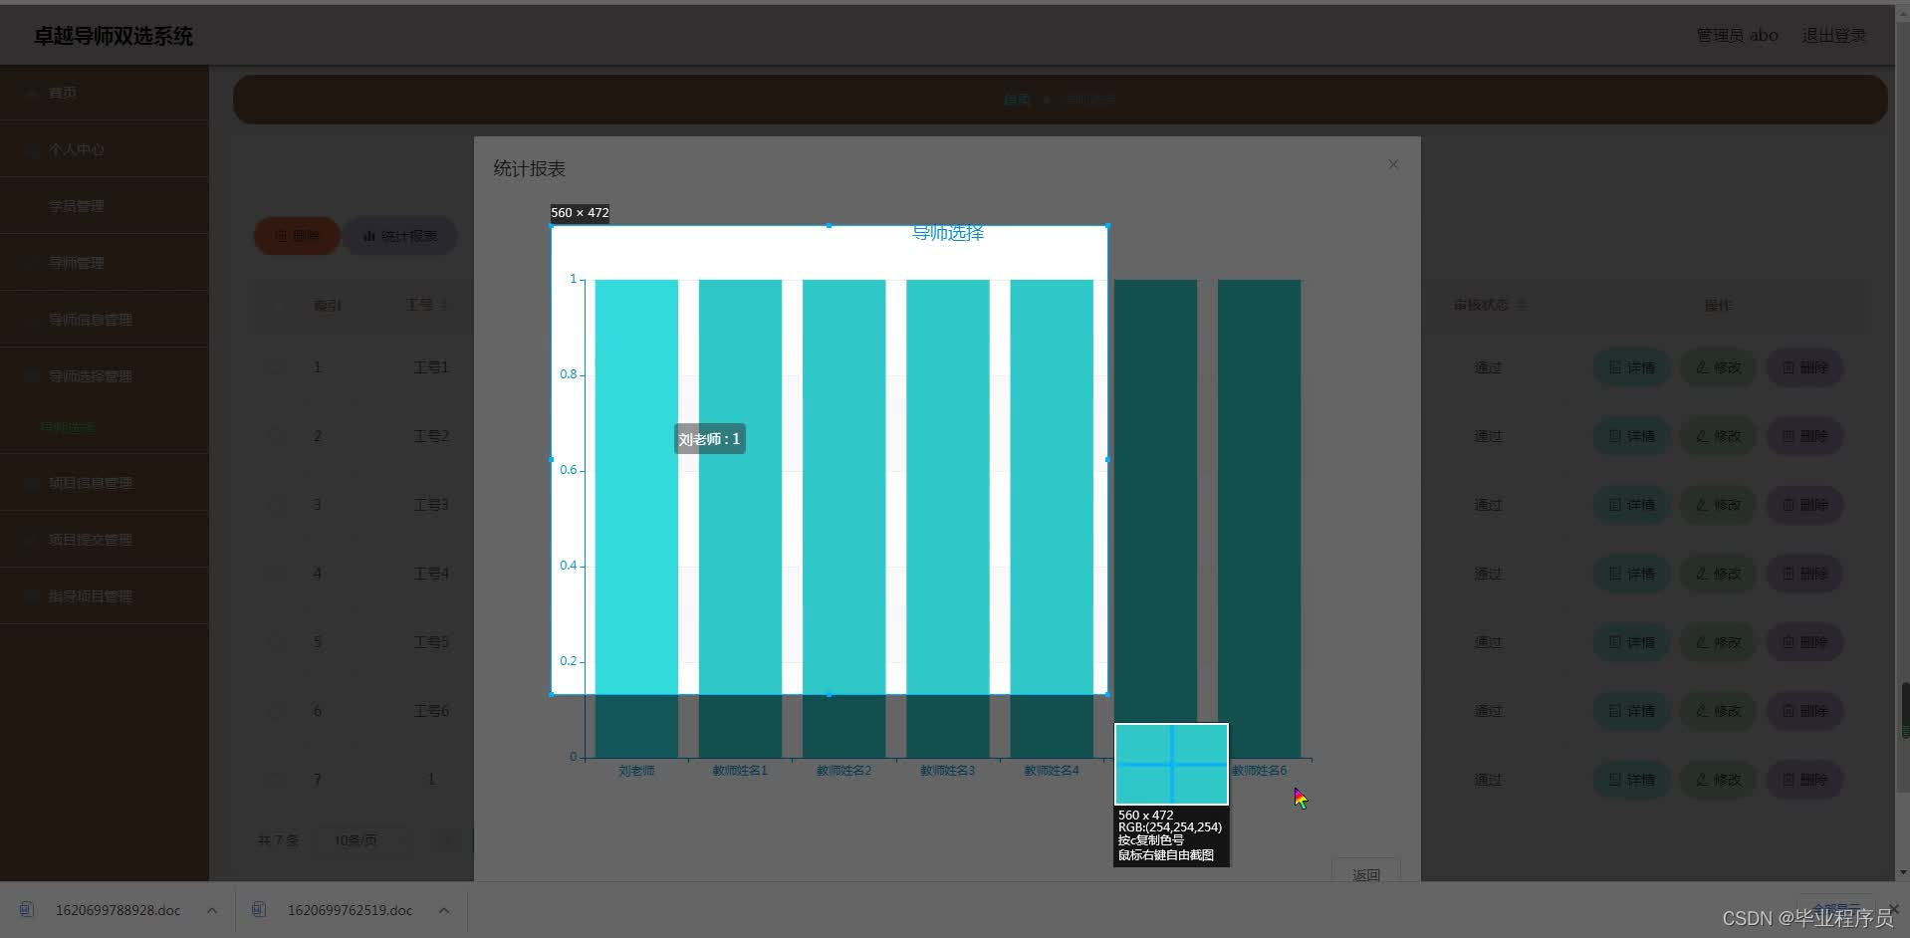Click 删除 for the index 7 row

tap(1804, 780)
